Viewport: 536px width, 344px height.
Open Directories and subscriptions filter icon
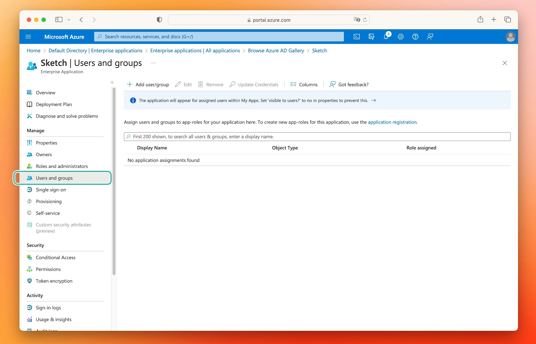[x=371, y=37]
